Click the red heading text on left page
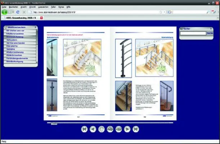220x144 pixels. tap(65, 35)
